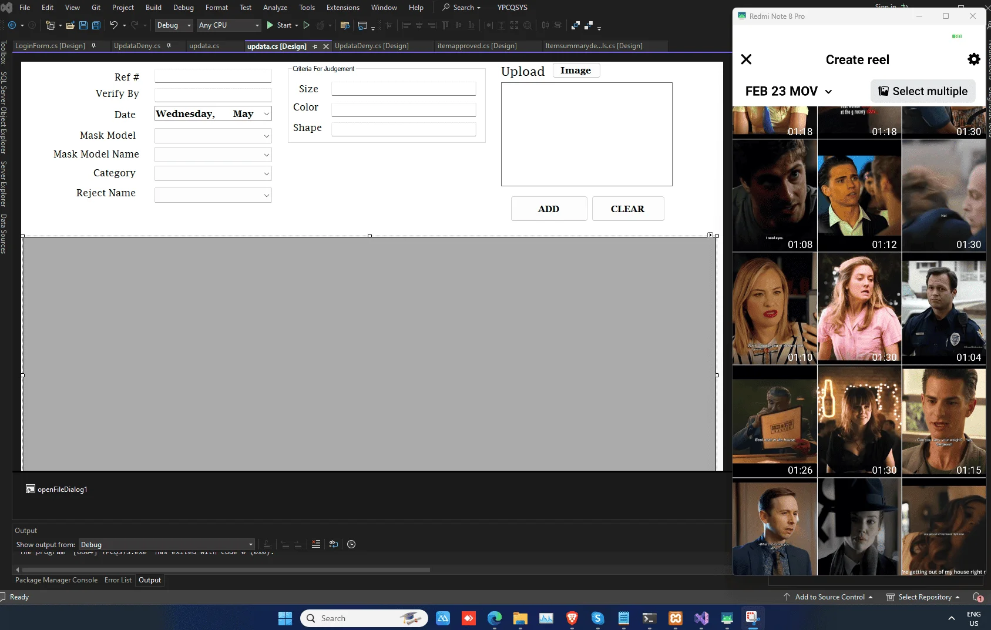Toggle pin on LoginForm.cs [Design] tab
The image size is (991, 630).
click(93, 46)
